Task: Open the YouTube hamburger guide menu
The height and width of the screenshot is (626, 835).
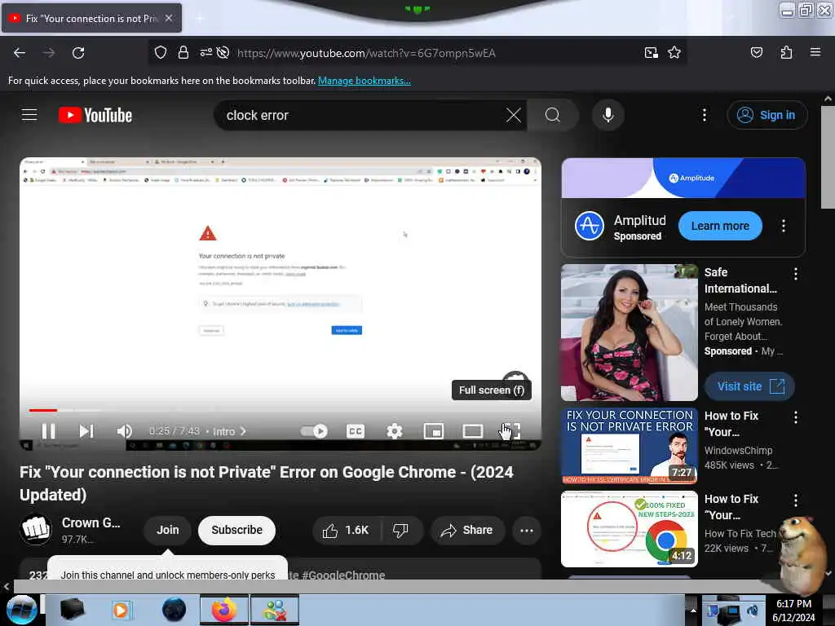Action: [29, 114]
